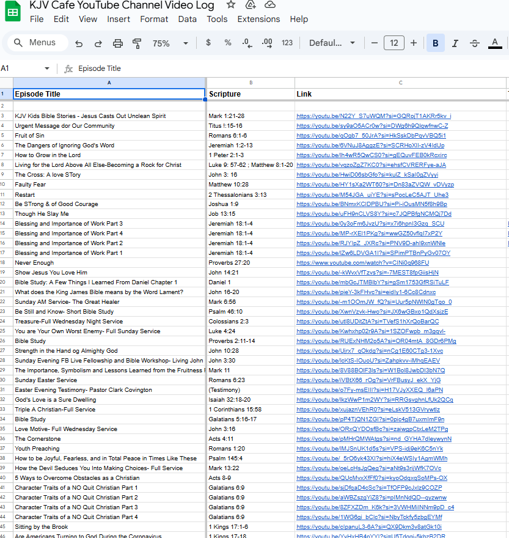
Task: Select cell 'Triple A Christian-Full Service'
Action: point(109,410)
